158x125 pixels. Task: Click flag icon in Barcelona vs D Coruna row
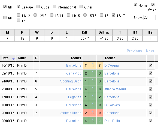(93, 65)
